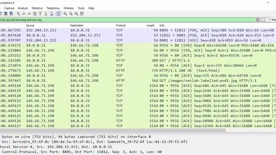The image size is (276, 155).
Task: Apply the display filter arrow button
Action: coord(263,20)
